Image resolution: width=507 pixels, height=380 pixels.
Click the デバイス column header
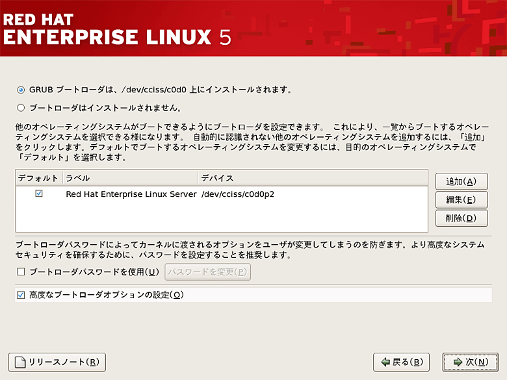tap(313, 178)
